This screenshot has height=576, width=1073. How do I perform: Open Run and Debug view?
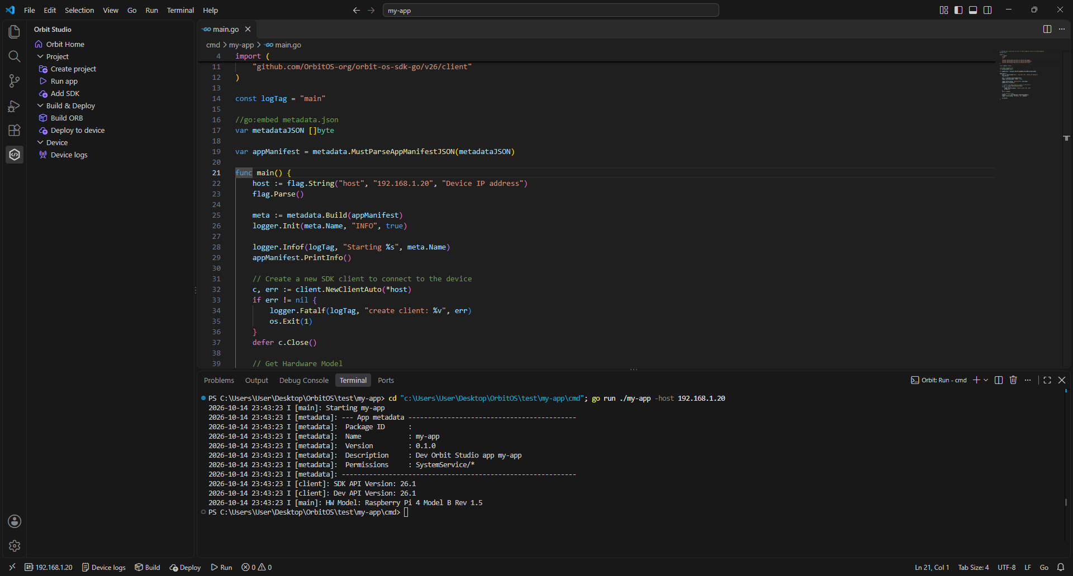pos(15,105)
